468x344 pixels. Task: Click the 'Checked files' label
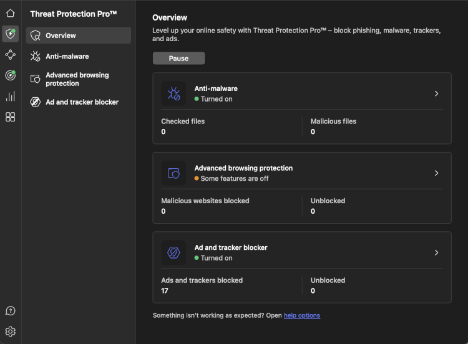click(x=183, y=122)
